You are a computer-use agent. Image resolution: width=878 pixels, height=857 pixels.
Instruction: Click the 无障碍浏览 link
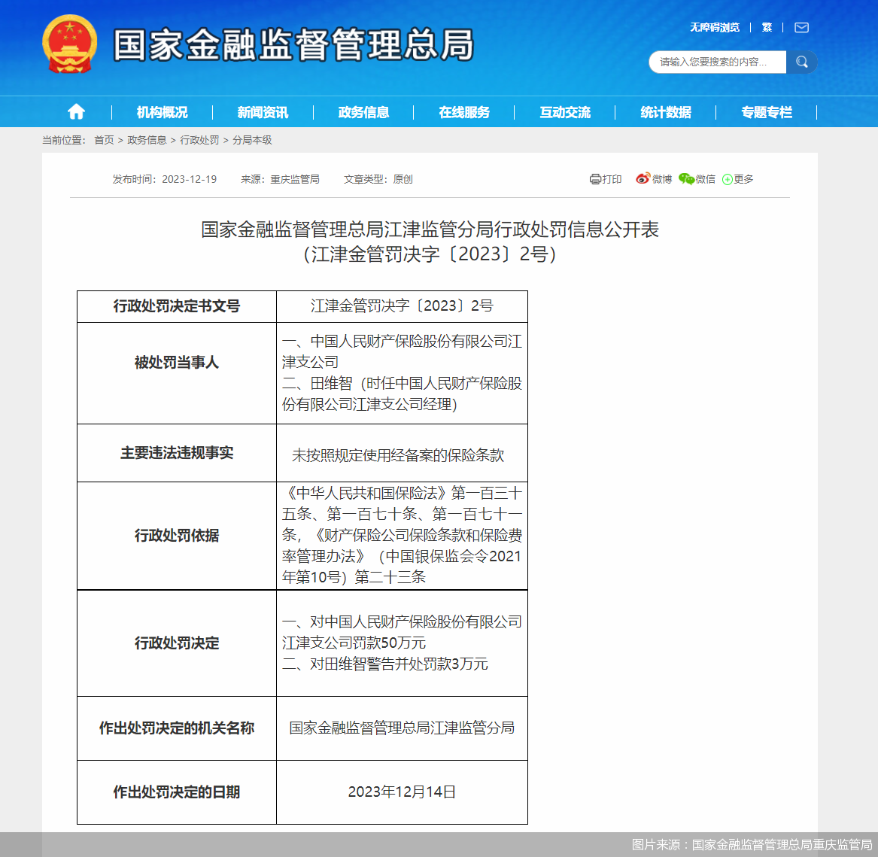(715, 27)
